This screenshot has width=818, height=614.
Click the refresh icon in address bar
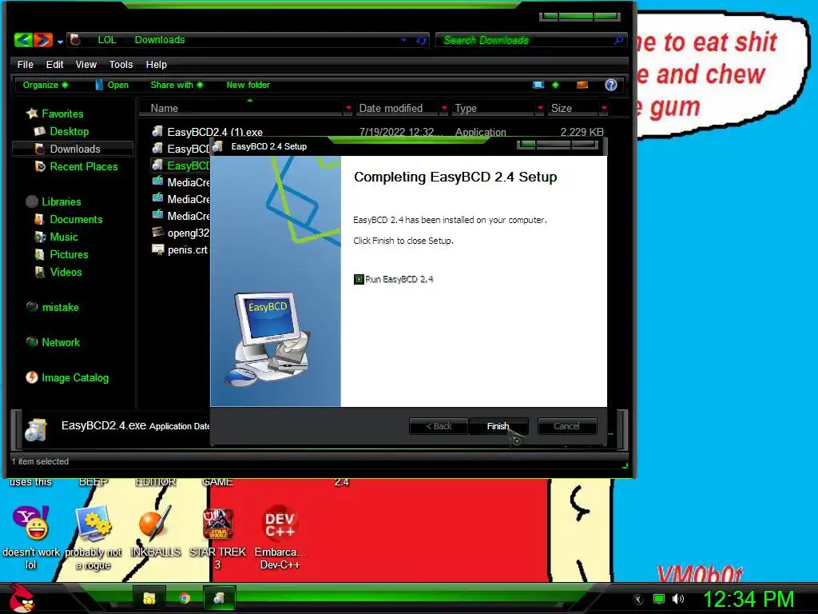(421, 40)
